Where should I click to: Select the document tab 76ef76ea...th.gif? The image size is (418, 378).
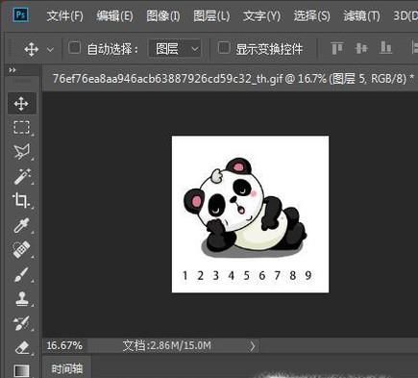point(233,78)
